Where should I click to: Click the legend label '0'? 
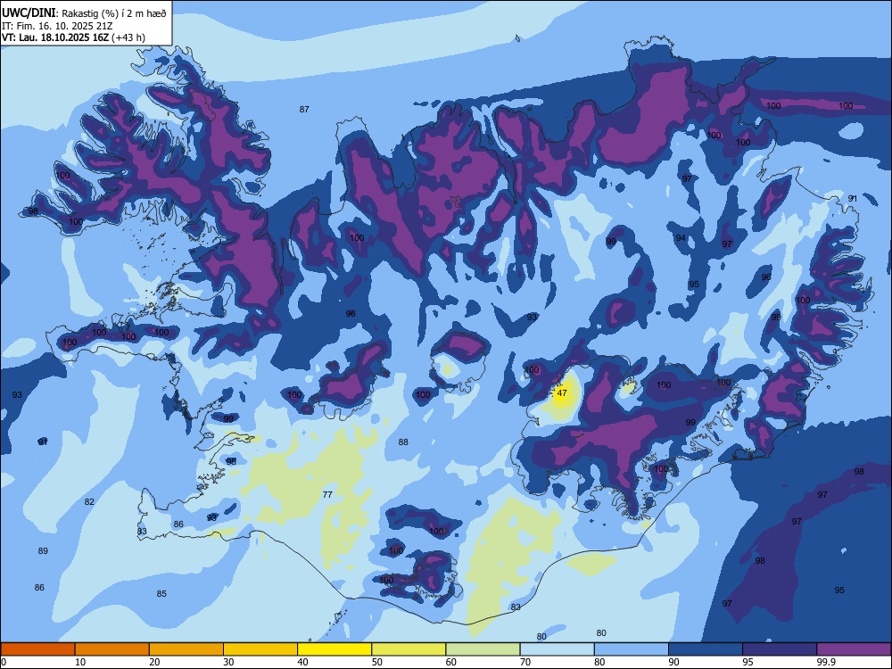click(x=4, y=662)
